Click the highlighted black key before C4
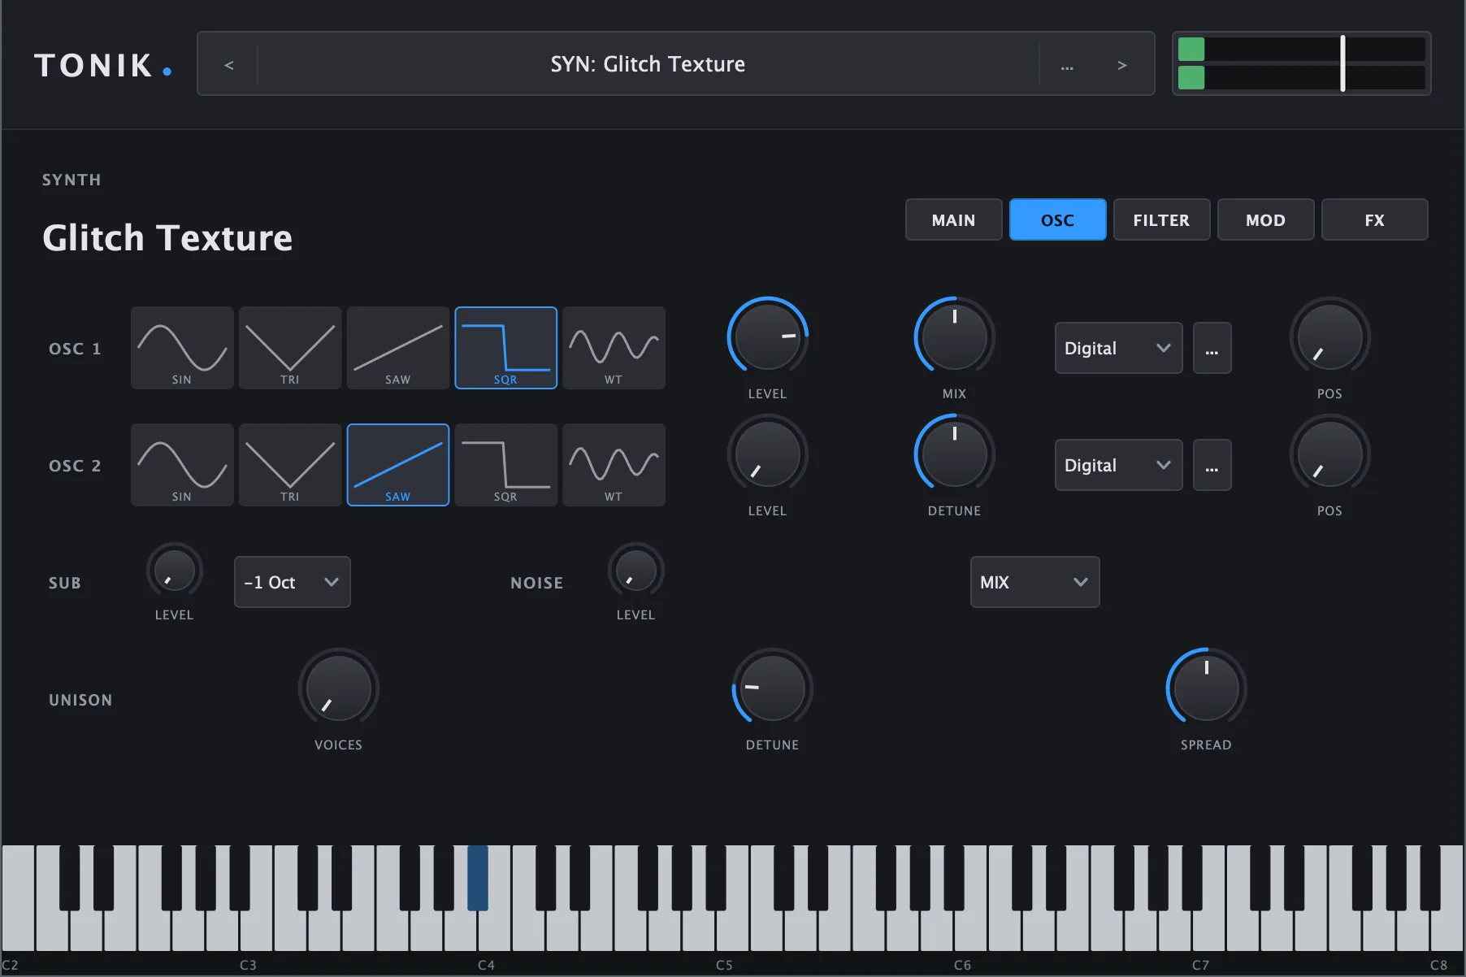This screenshot has height=977, width=1466. [x=478, y=877]
